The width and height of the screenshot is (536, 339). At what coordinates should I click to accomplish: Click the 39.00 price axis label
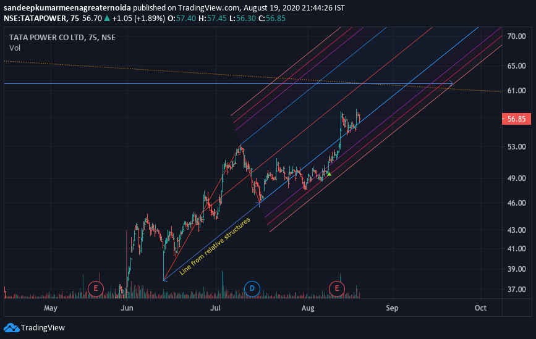pos(516,269)
